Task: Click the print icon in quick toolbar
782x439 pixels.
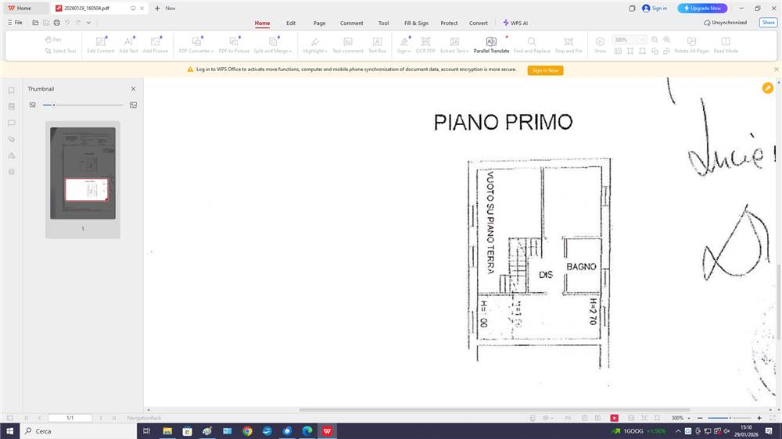Action: tap(56, 23)
